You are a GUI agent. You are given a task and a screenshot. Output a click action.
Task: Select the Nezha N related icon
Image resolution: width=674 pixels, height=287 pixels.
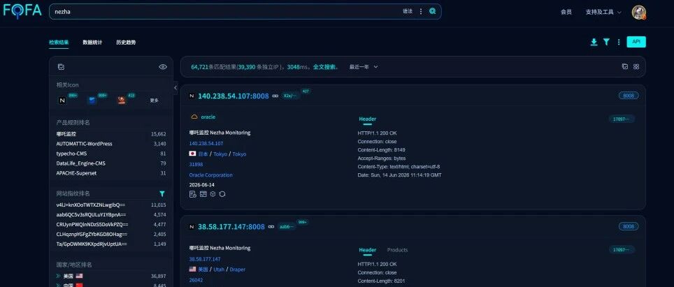pyautogui.click(x=62, y=101)
